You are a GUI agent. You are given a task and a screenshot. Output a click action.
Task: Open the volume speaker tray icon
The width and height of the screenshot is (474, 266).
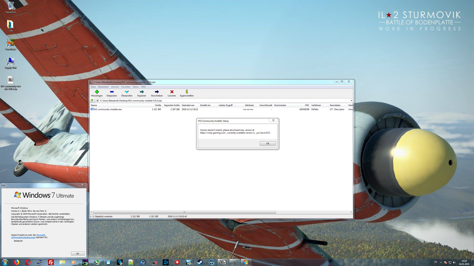click(x=455, y=263)
